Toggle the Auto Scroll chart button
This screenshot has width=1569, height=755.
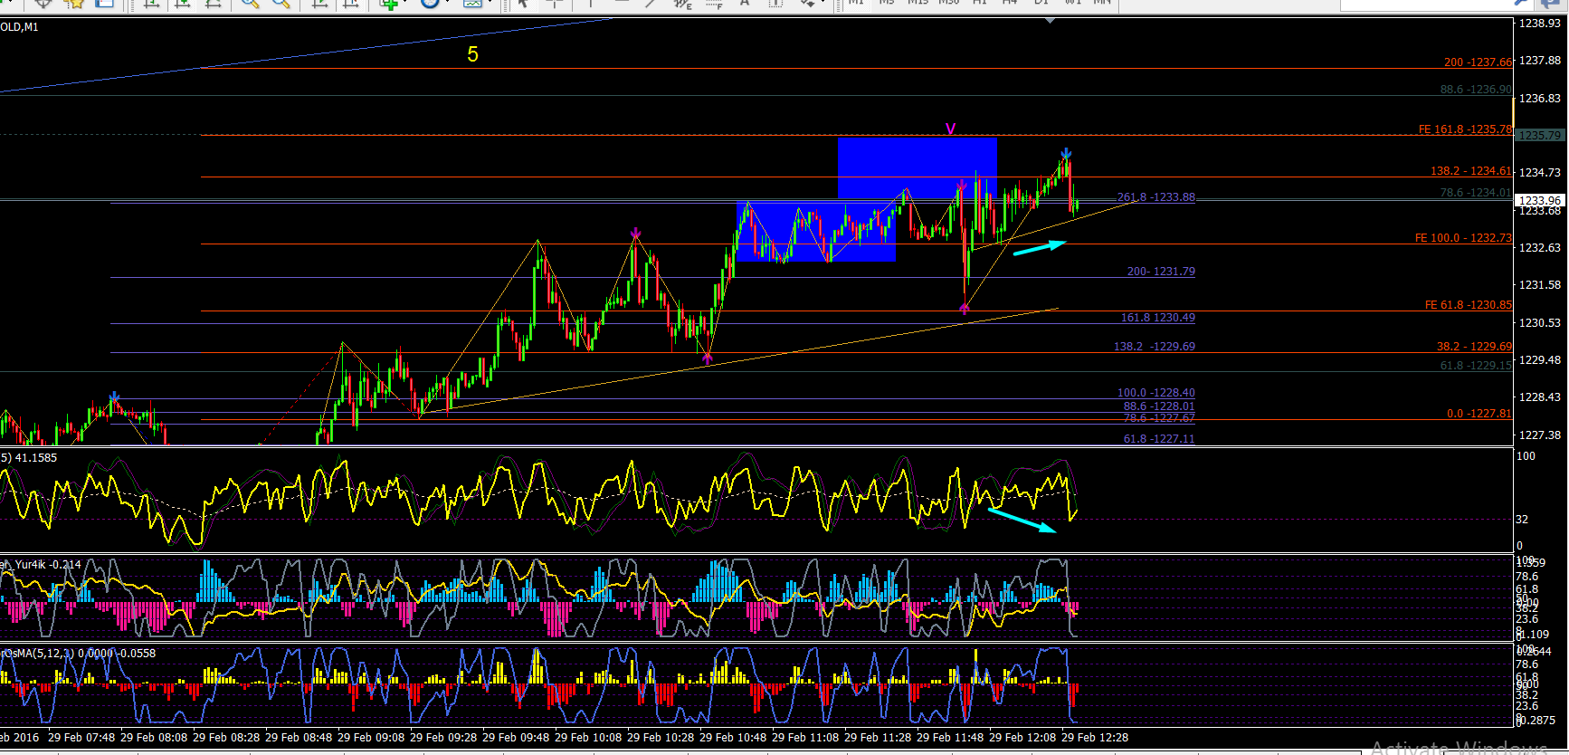click(x=319, y=4)
